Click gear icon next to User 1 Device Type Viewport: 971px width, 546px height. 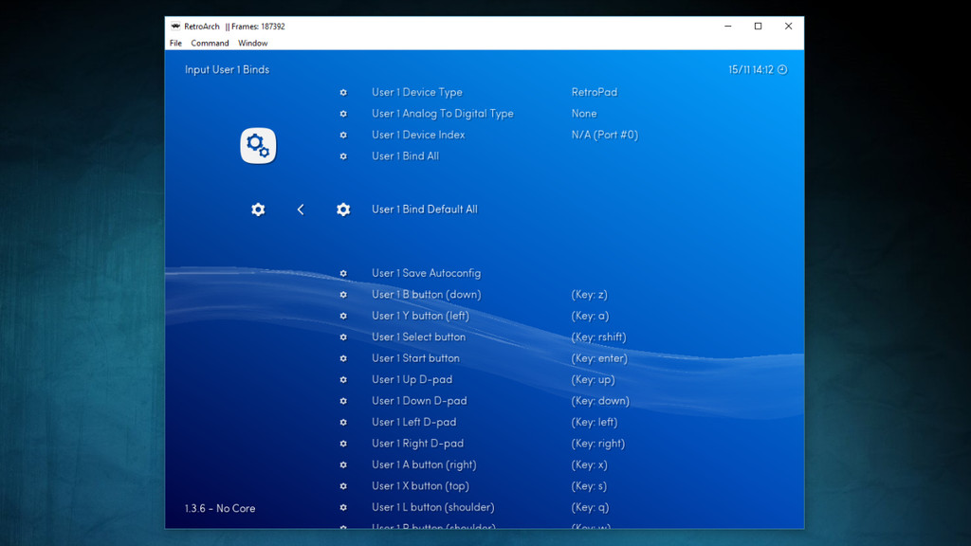click(x=343, y=93)
